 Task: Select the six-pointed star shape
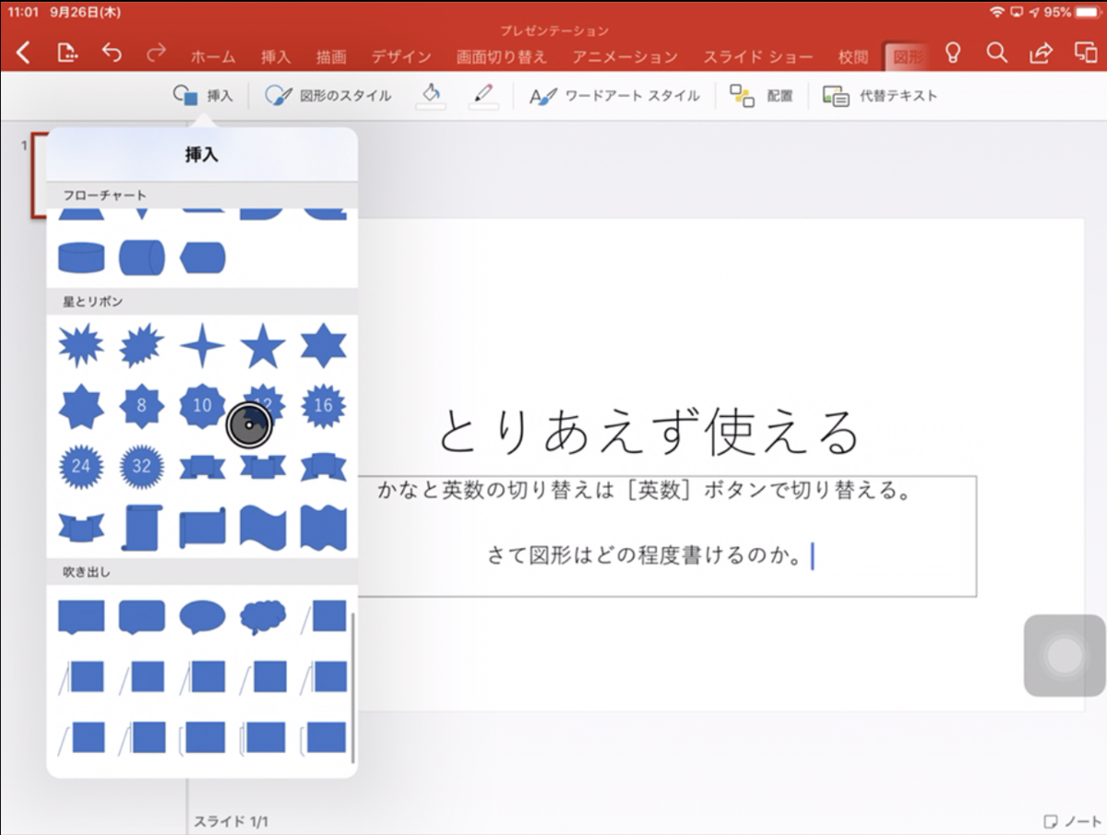pos(325,343)
